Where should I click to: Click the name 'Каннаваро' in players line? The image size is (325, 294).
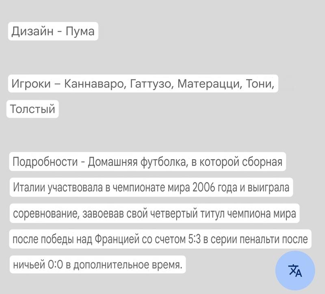click(x=95, y=84)
